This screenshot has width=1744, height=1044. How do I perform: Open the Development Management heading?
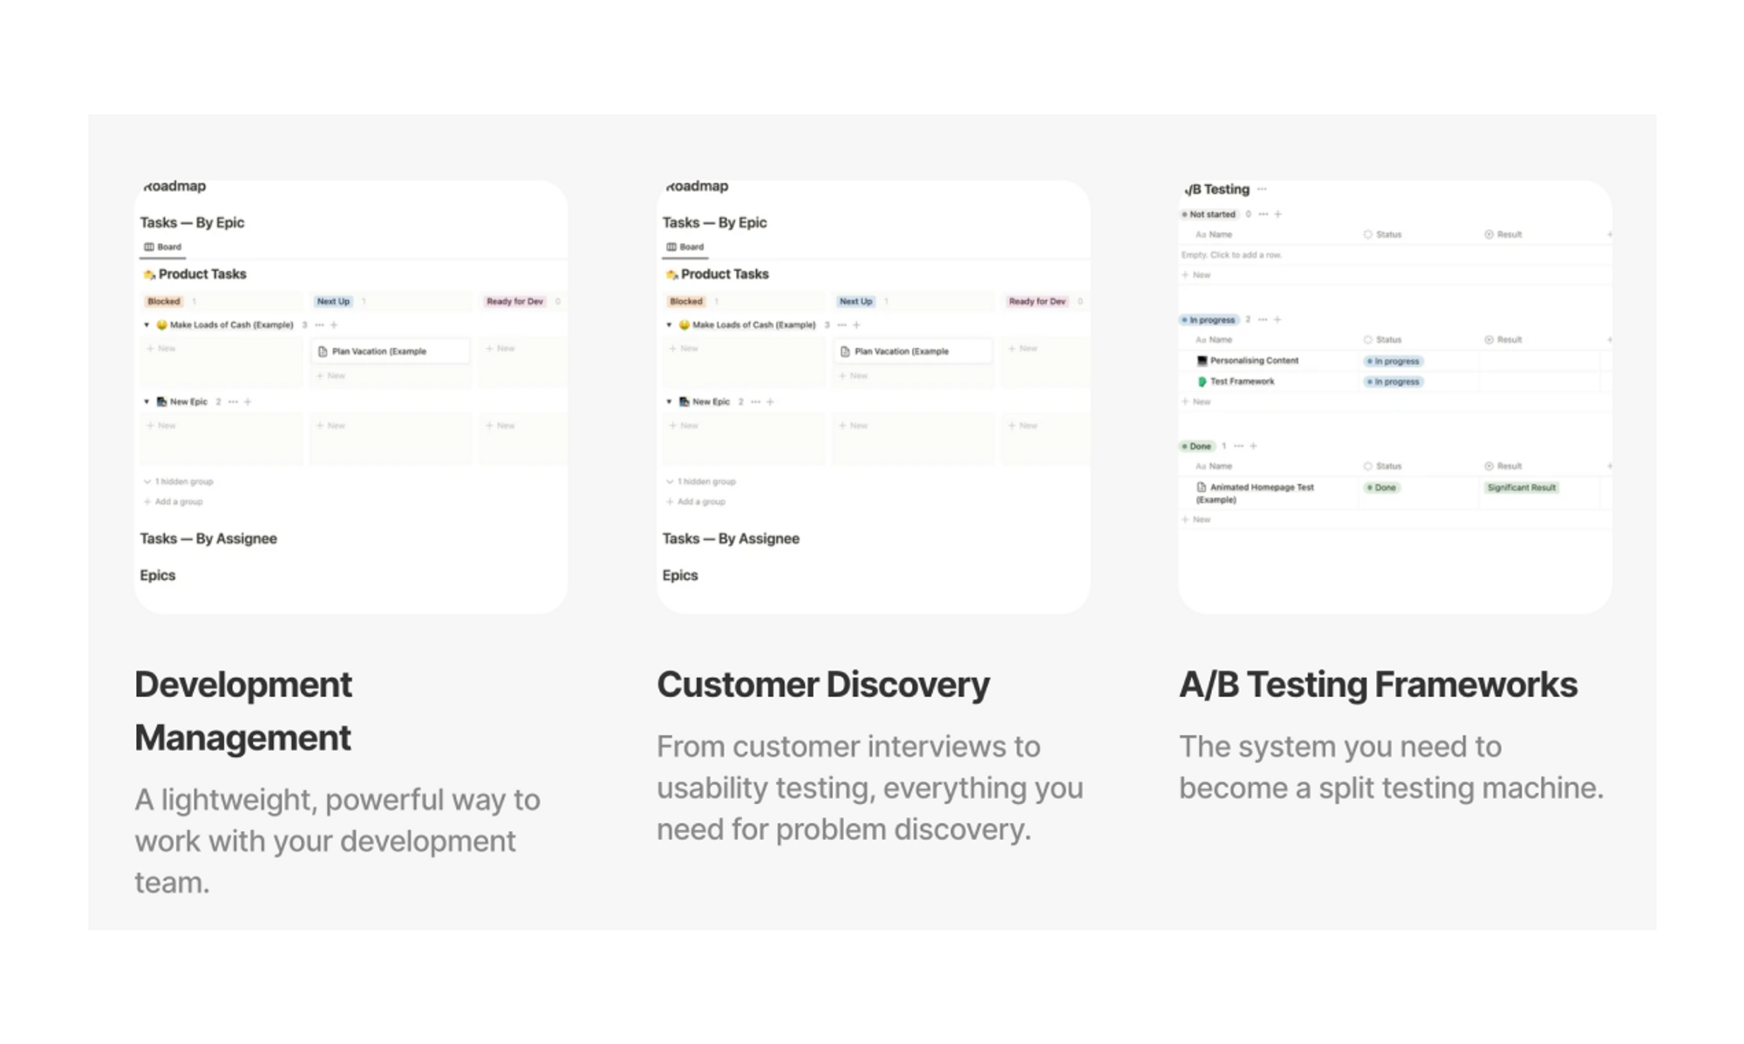[x=243, y=711]
